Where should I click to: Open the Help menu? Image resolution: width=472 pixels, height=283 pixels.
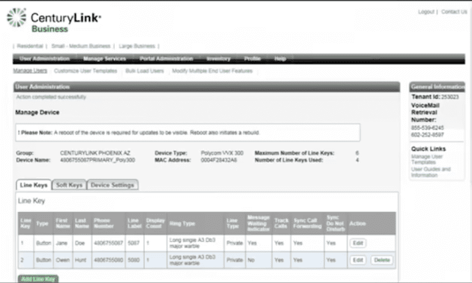pos(280,59)
